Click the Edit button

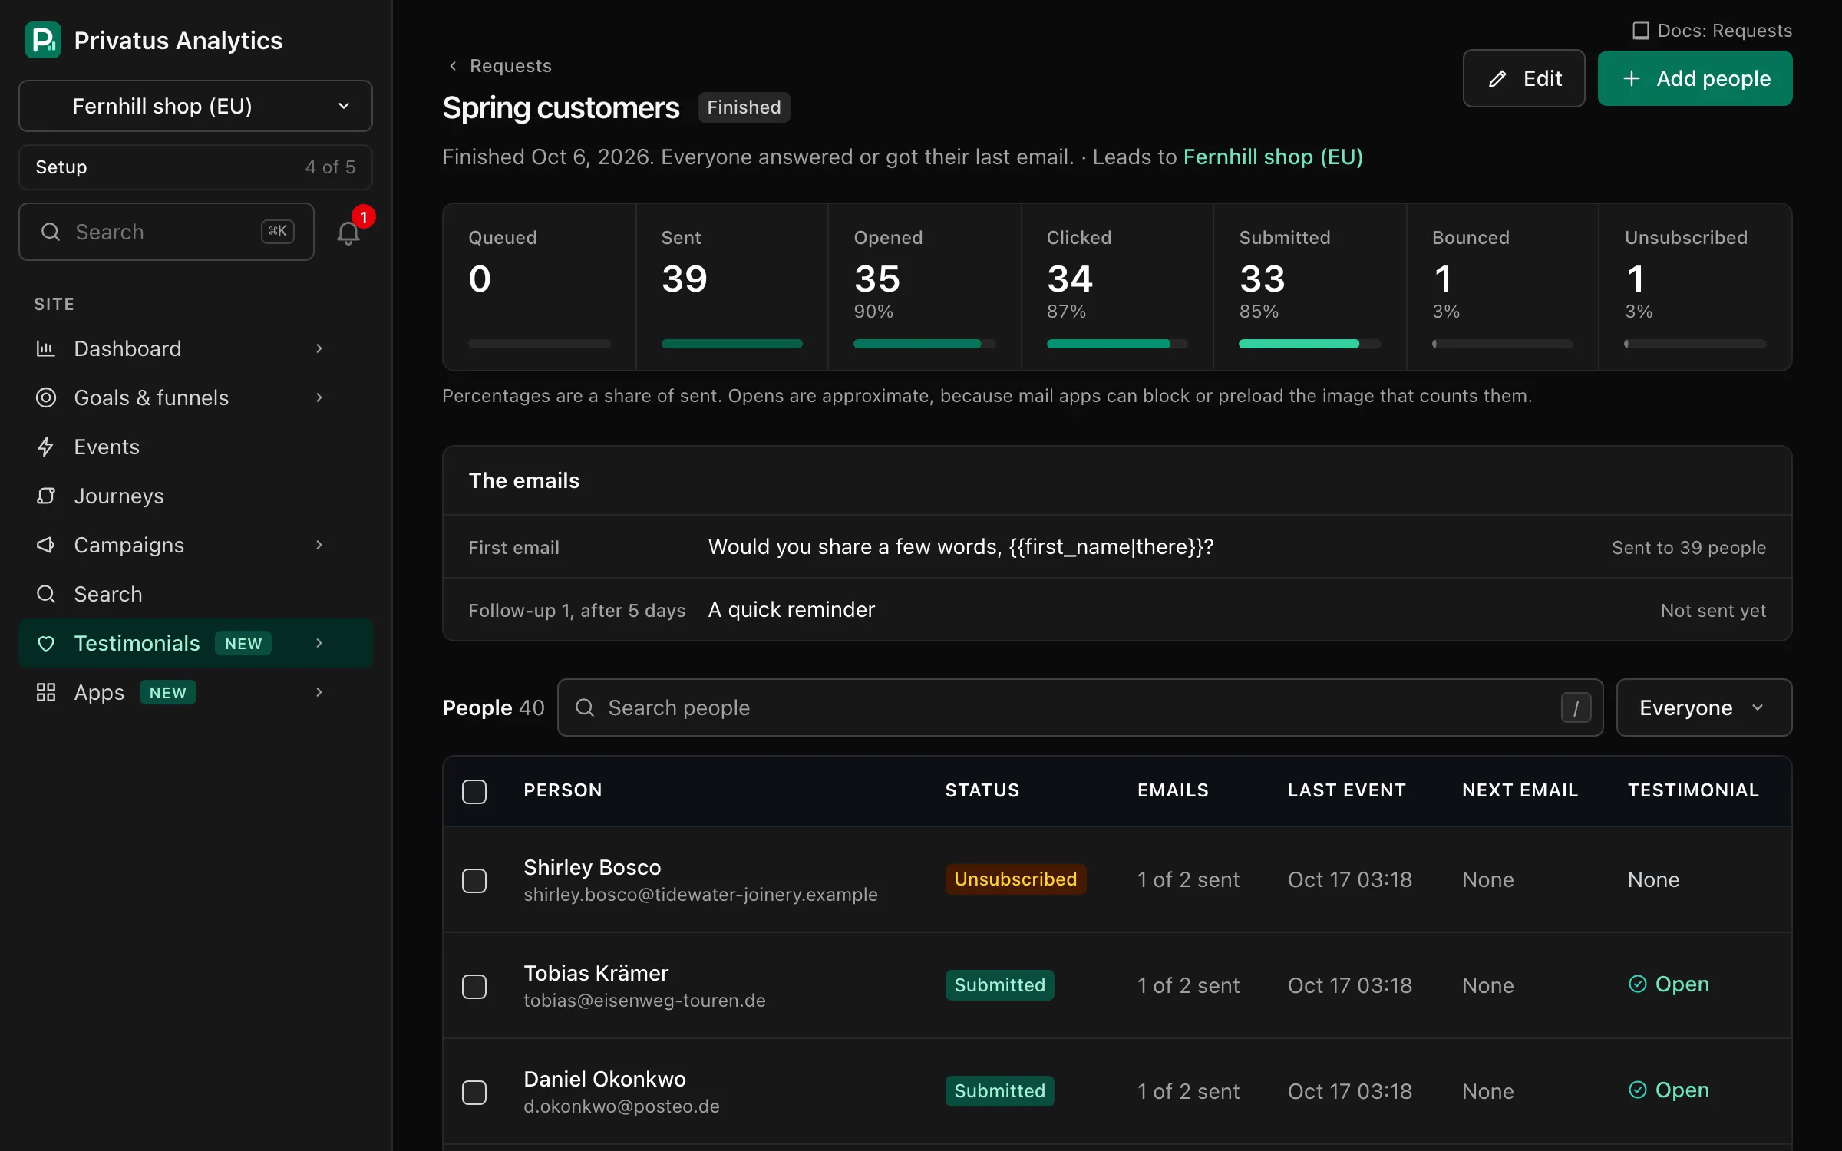click(1523, 78)
